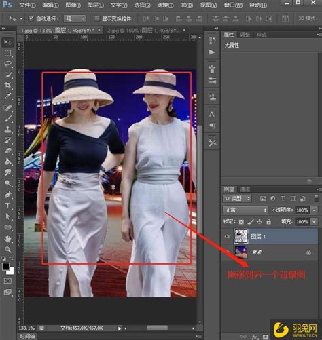322x340 pixels.
Task: Open the 滤镜 menu
Action: (x=165, y=5)
